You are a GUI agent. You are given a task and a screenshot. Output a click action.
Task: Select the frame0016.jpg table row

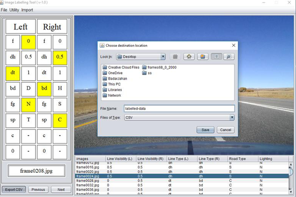[182, 167]
